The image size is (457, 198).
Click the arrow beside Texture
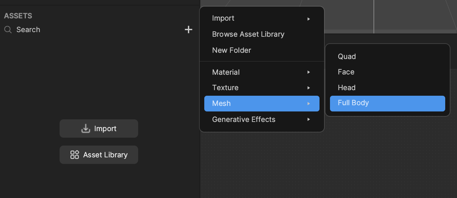click(x=309, y=88)
